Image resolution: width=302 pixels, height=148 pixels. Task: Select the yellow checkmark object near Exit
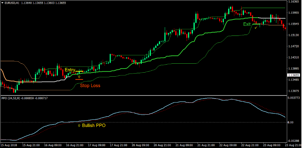point(256,28)
